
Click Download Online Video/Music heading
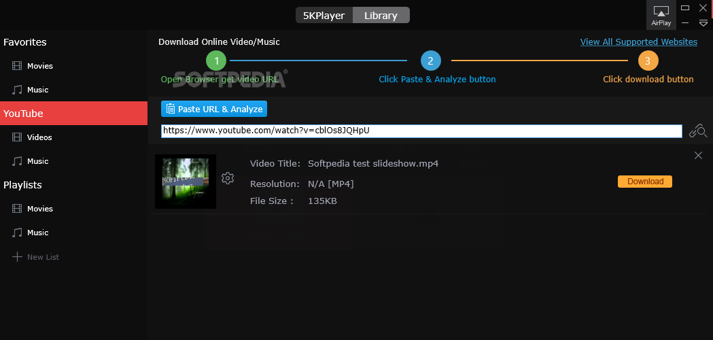(x=219, y=42)
